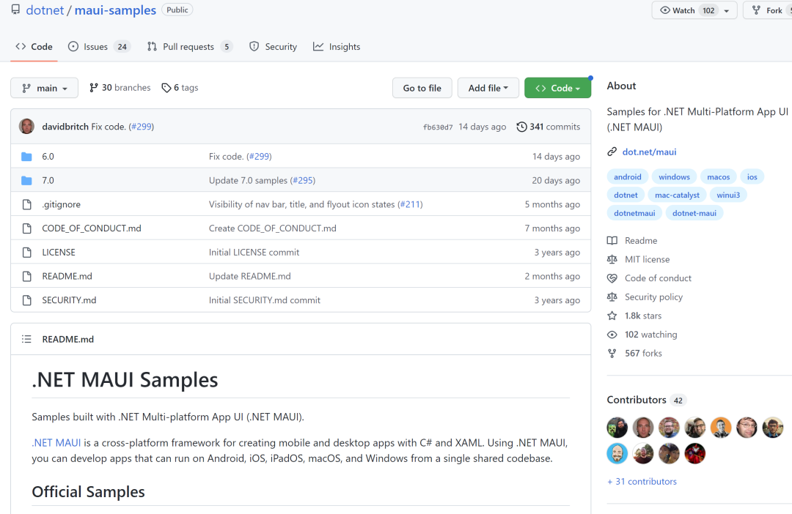Click the Fork button
Viewport: 792px width, 514px height.
click(767, 10)
